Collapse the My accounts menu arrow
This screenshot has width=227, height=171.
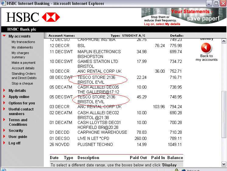(x=4, y=36)
